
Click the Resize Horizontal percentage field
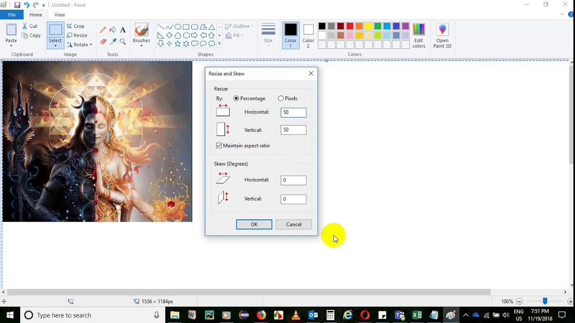[x=294, y=112]
